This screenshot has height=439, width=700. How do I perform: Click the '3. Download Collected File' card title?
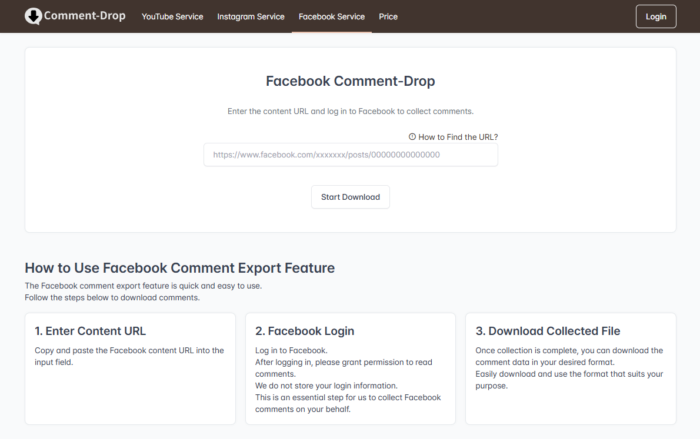pyautogui.click(x=548, y=331)
